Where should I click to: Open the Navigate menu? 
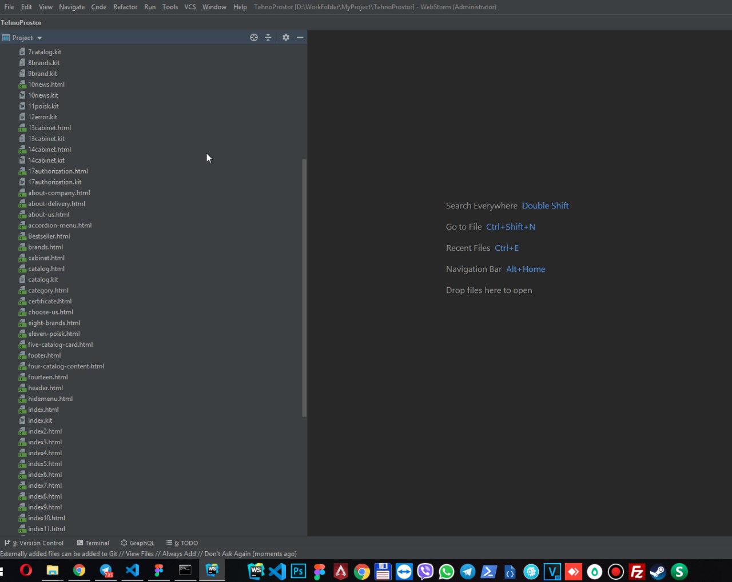pyautogui.click(x=72, y=7)
